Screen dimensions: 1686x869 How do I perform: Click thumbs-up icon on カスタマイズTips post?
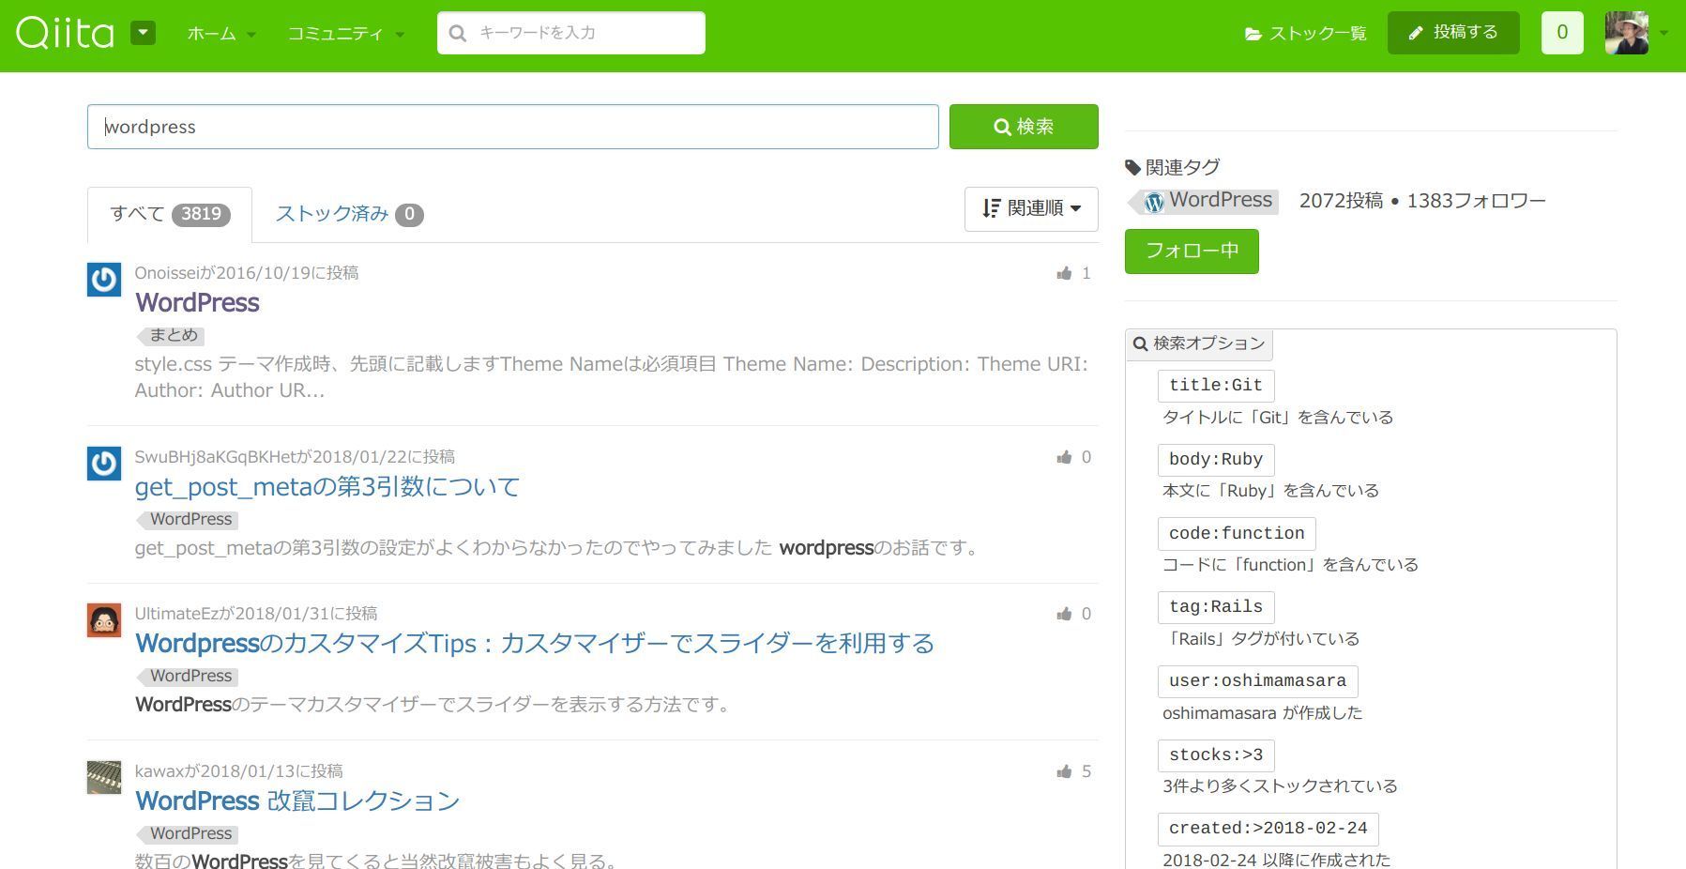(1064, 614)
